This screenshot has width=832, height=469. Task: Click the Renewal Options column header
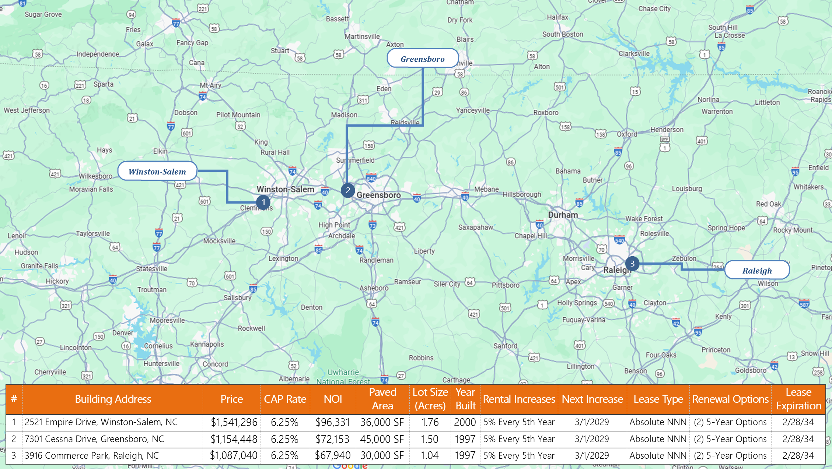pos(730,399)
